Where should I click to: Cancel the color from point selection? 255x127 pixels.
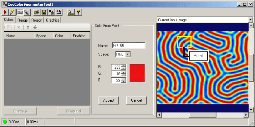coord(136,100)
